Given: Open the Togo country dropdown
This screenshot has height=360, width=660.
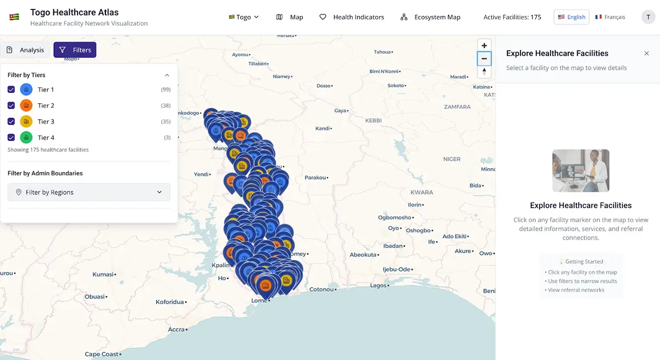Looking at the screenshot, I should [244, 17].
